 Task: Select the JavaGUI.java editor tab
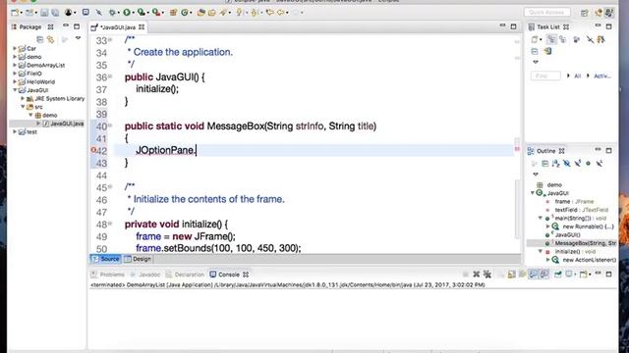pos(118,27)
